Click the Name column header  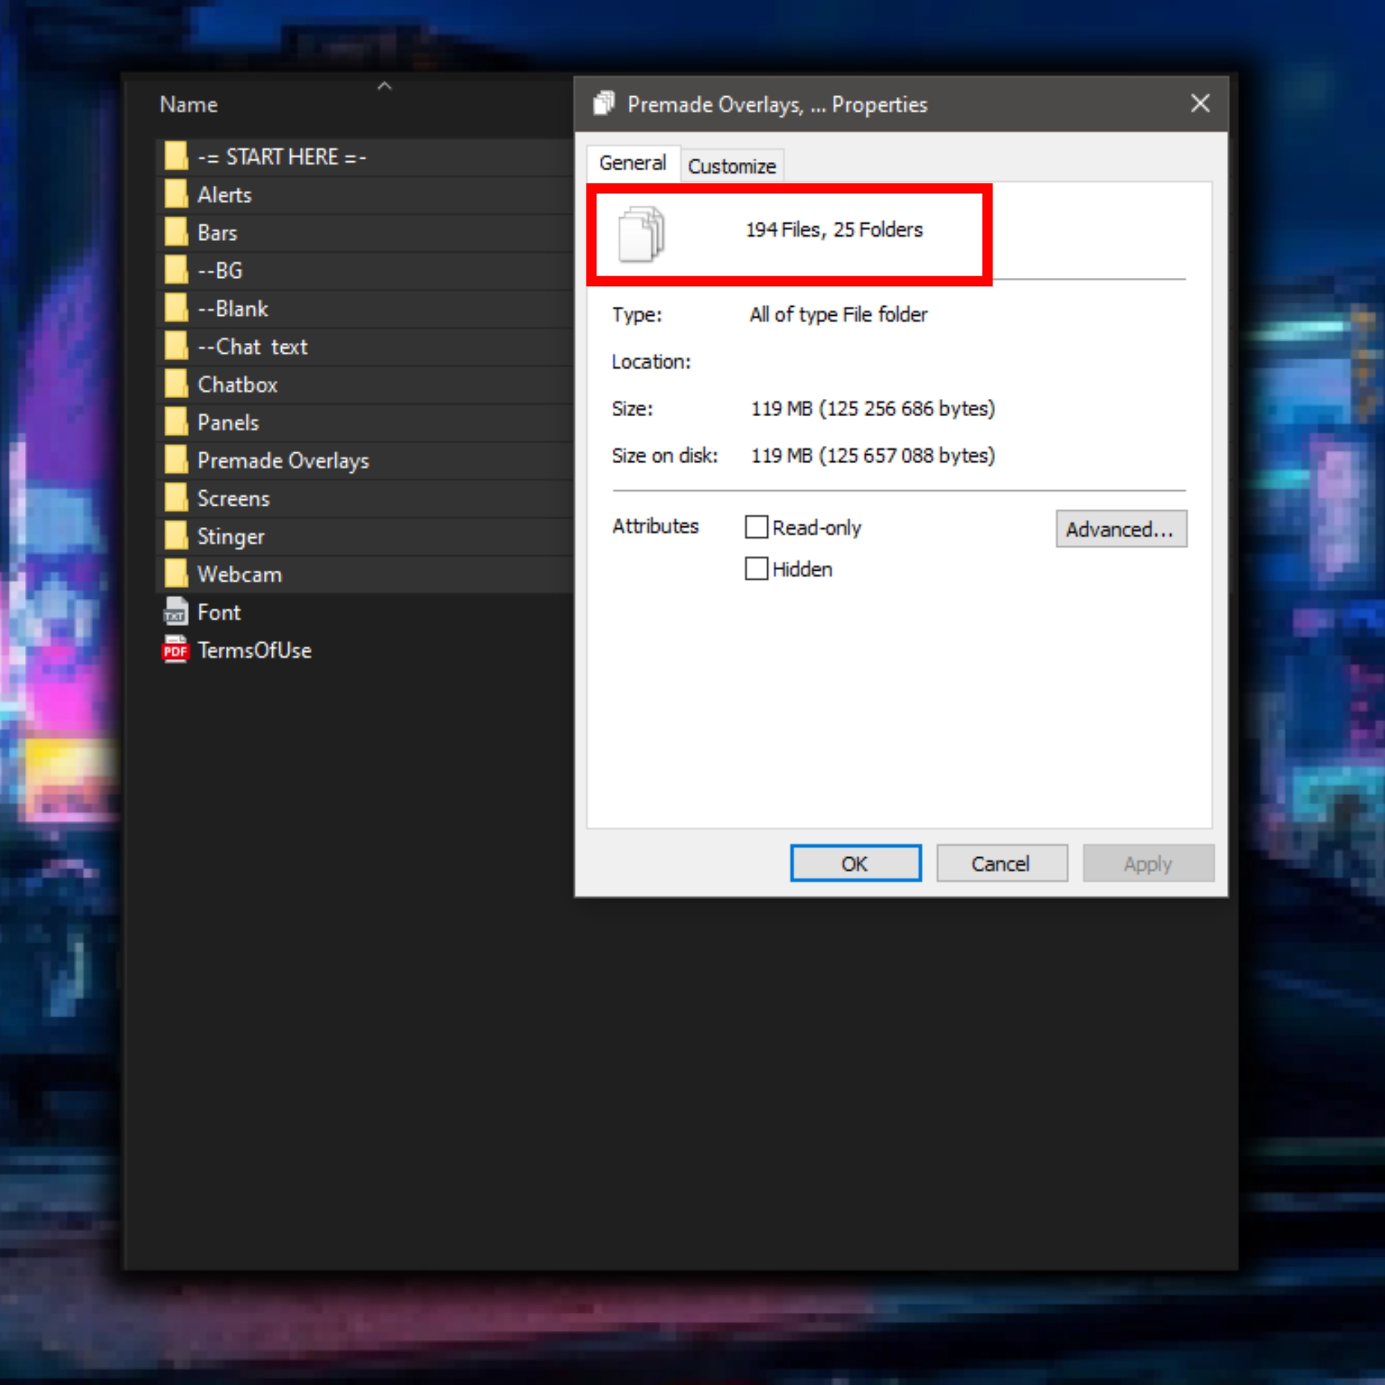188,105
